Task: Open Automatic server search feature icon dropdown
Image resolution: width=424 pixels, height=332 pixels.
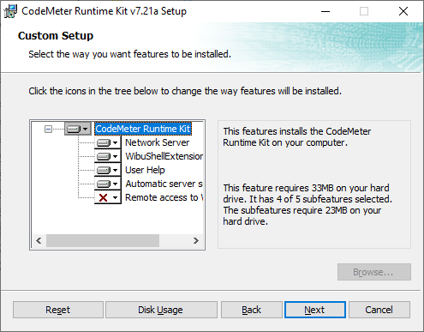Action: click(x=108, y=184)
